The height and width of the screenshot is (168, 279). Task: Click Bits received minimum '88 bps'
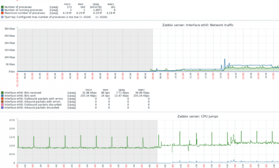(105, 93)
